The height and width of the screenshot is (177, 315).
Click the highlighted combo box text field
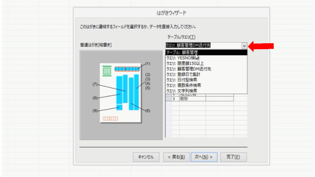tap(203, 46)
